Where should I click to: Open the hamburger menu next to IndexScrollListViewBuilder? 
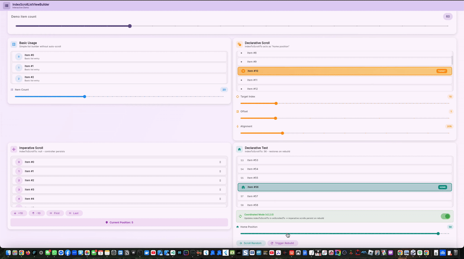point(6,5)
